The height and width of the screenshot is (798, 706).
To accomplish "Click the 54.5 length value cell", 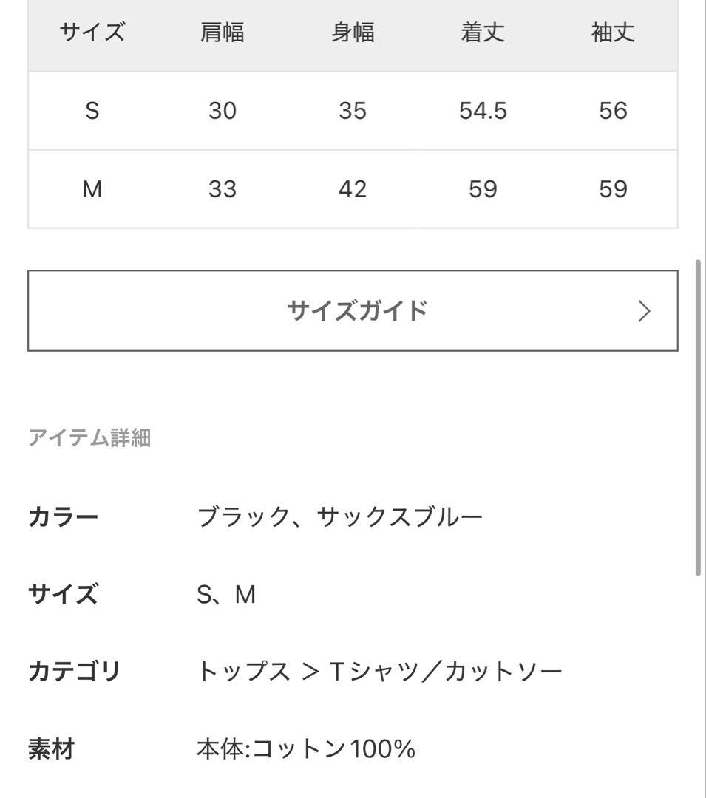I will 483,111.
